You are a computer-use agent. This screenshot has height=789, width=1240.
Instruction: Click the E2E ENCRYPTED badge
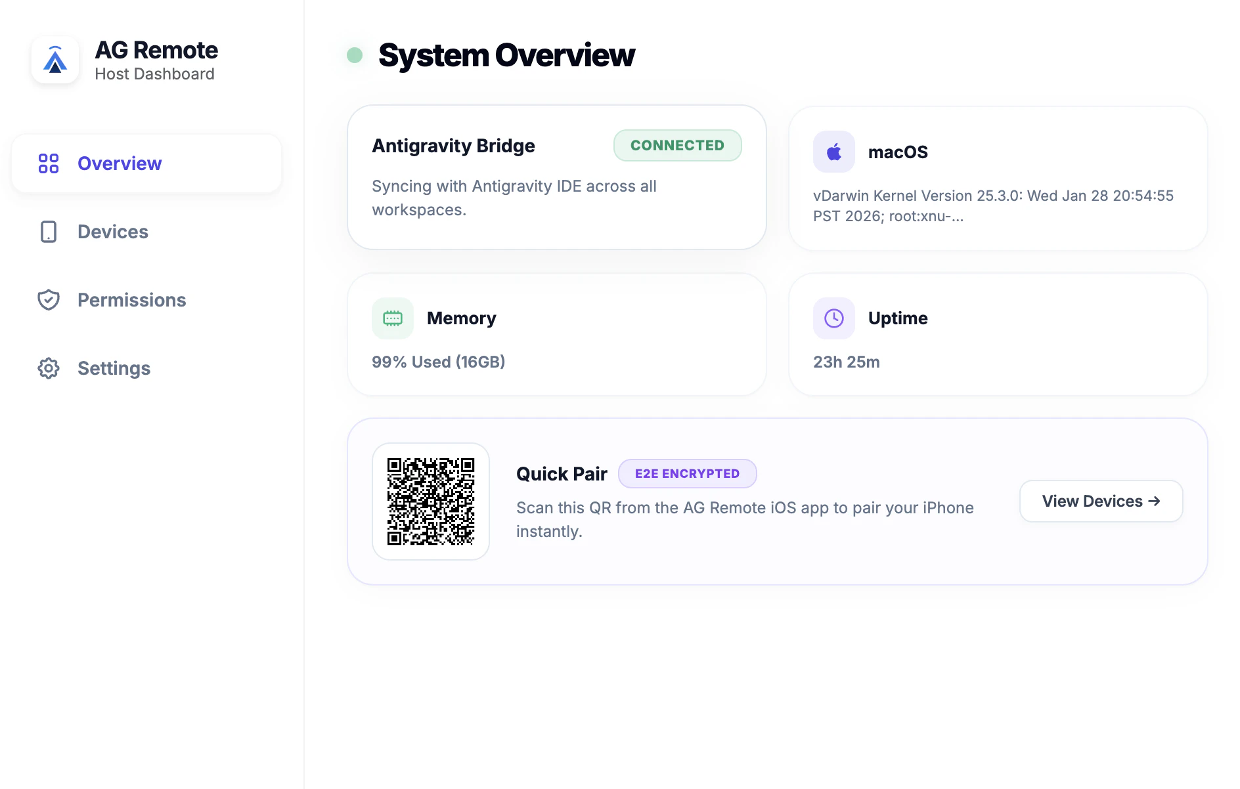[x=688, y=474]
